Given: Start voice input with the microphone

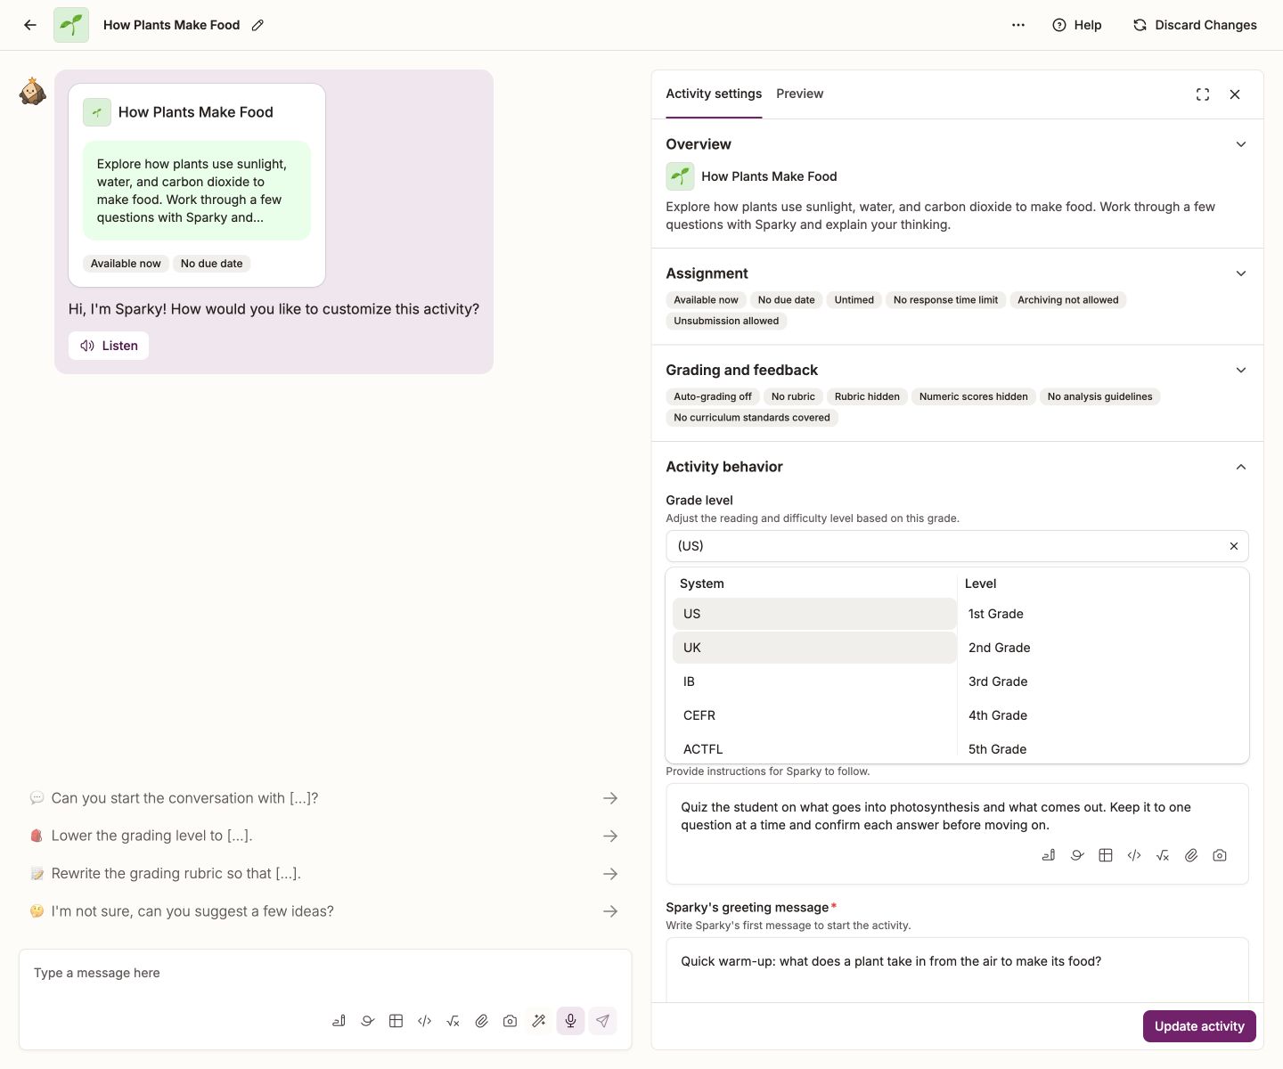Looking at the screenshot, I should pyautogui.click(x=570, y=1021).
